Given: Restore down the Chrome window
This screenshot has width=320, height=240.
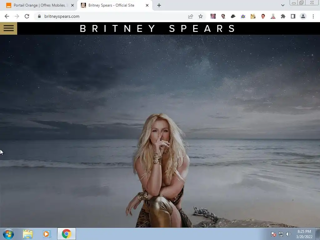Looking at the screenshot, I should 301,2.
